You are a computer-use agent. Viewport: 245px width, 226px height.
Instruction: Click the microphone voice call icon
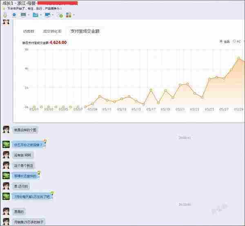pyautogui.click(x=4, y=15)
